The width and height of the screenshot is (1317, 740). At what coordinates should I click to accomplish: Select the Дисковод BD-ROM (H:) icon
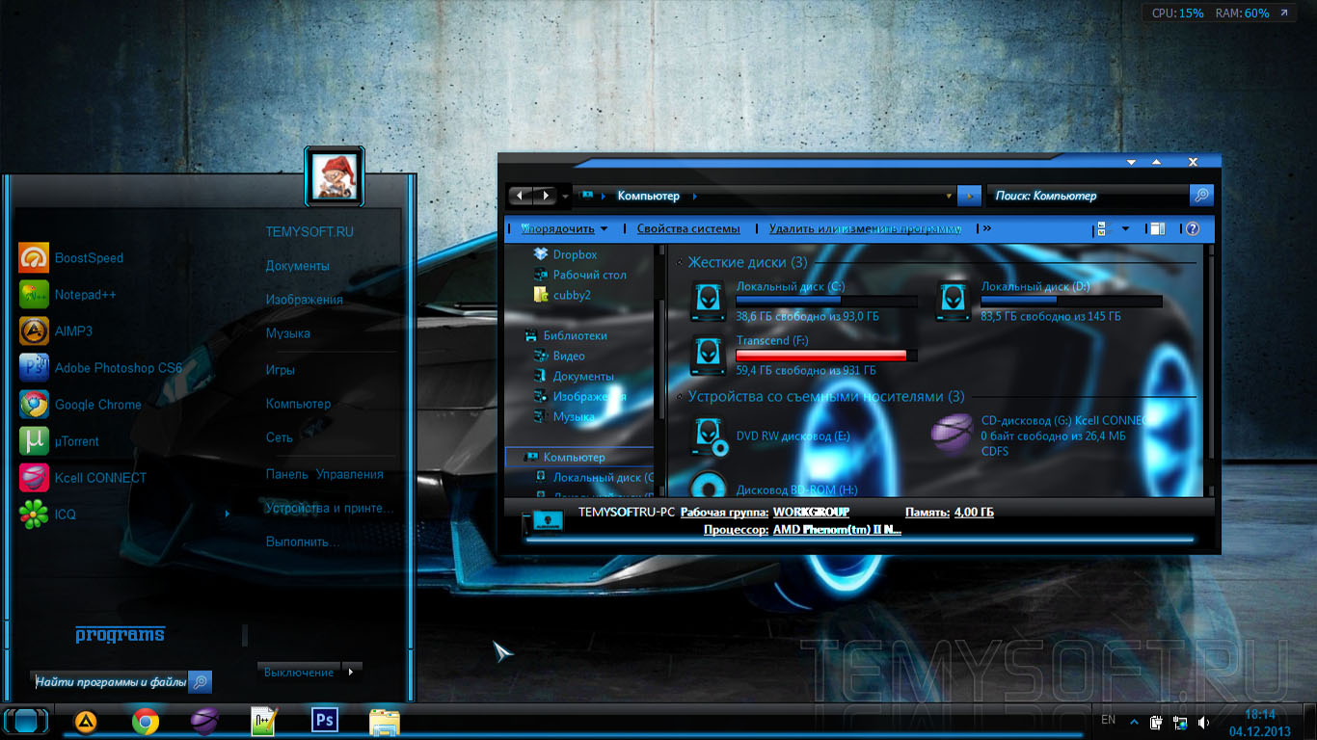click(x=710, y=484)
